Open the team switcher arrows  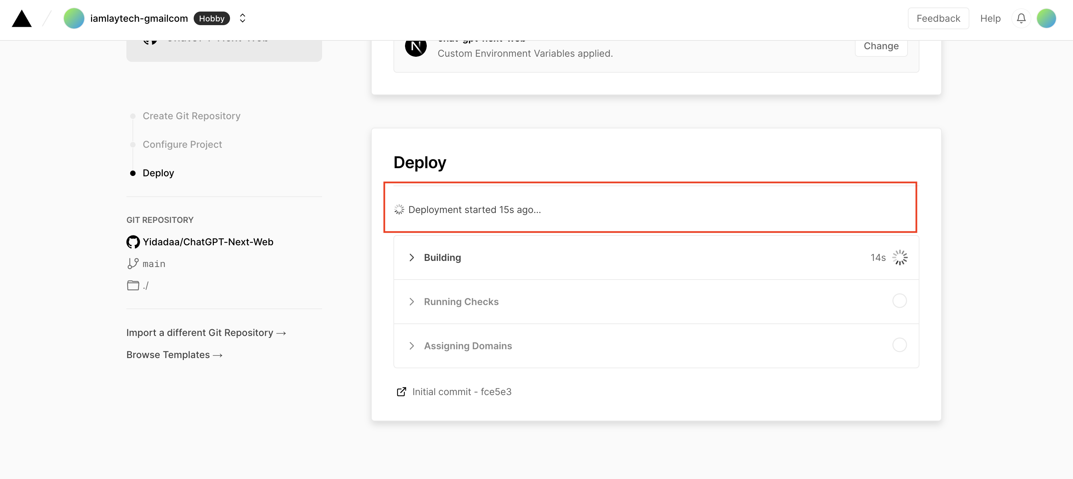pos(242,18)
